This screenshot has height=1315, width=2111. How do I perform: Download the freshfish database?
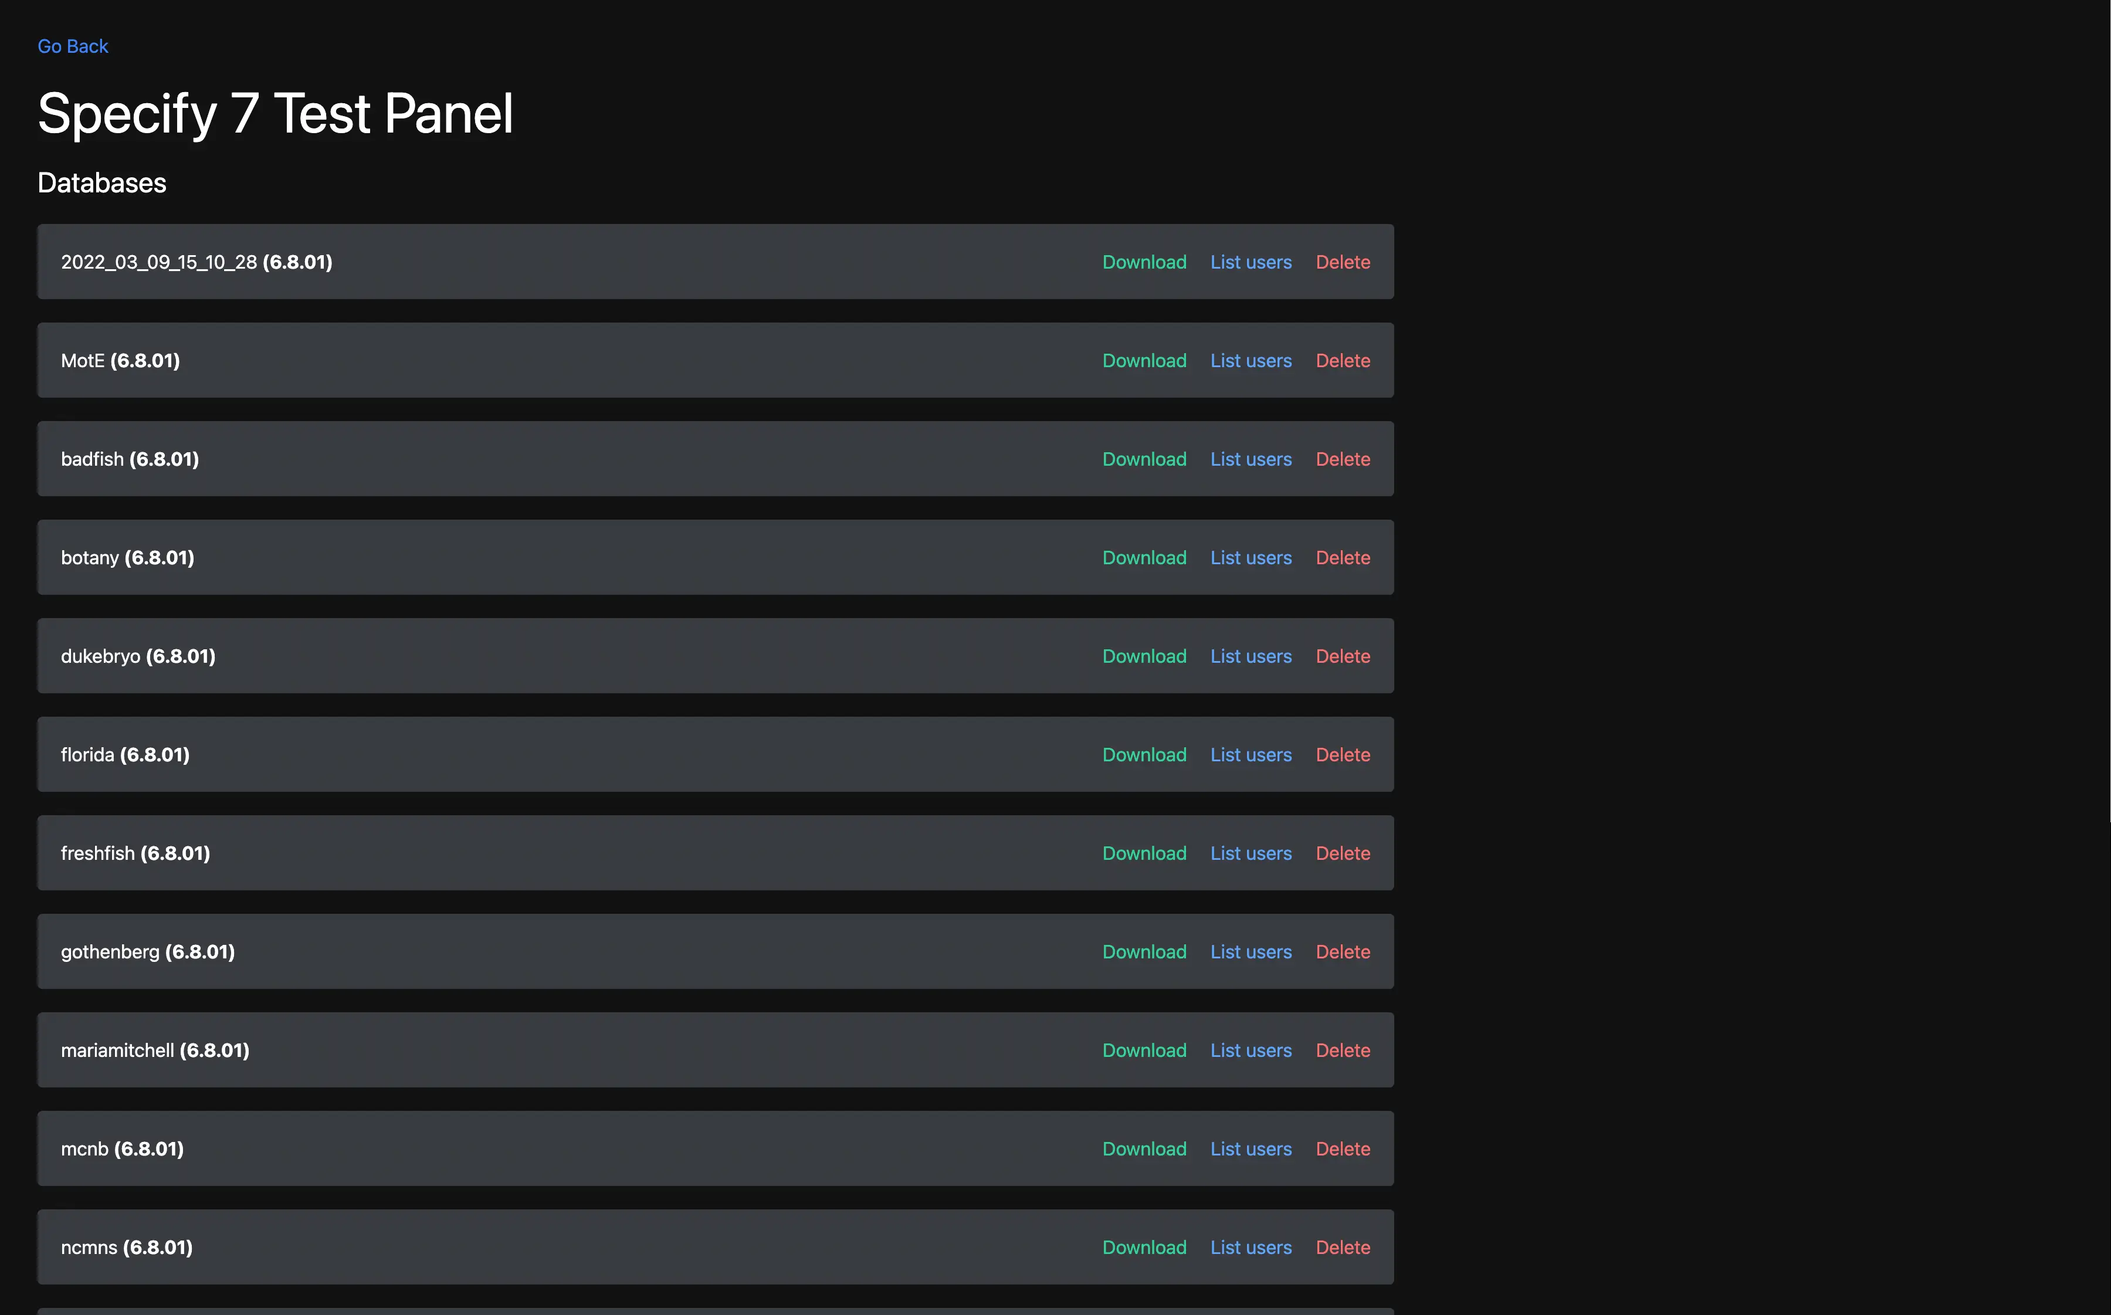(1144, 853)
